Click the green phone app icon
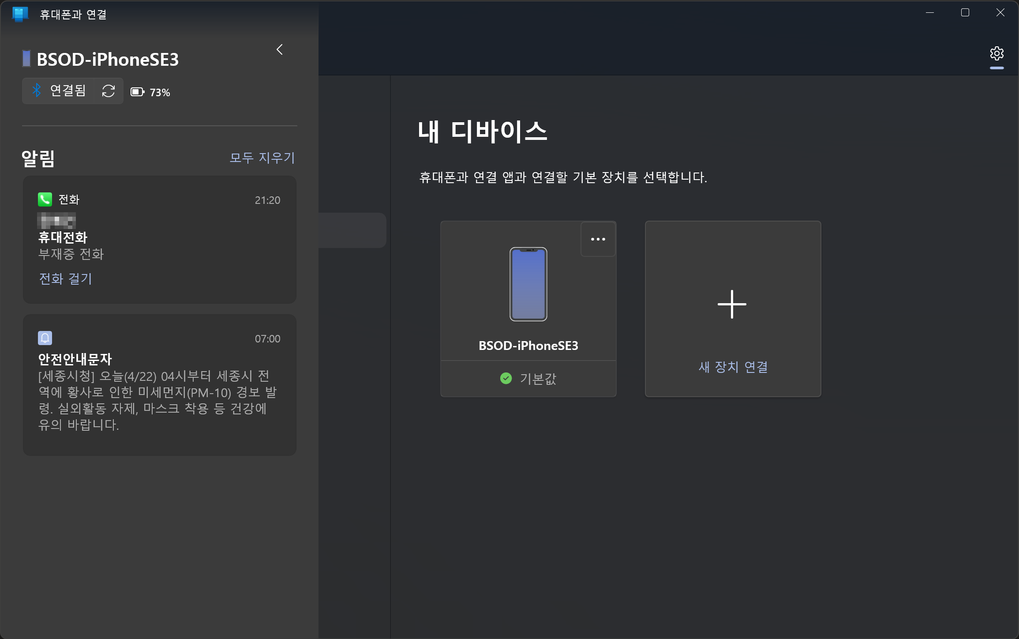Screen dimensions: 1019x639 point(45,199)
